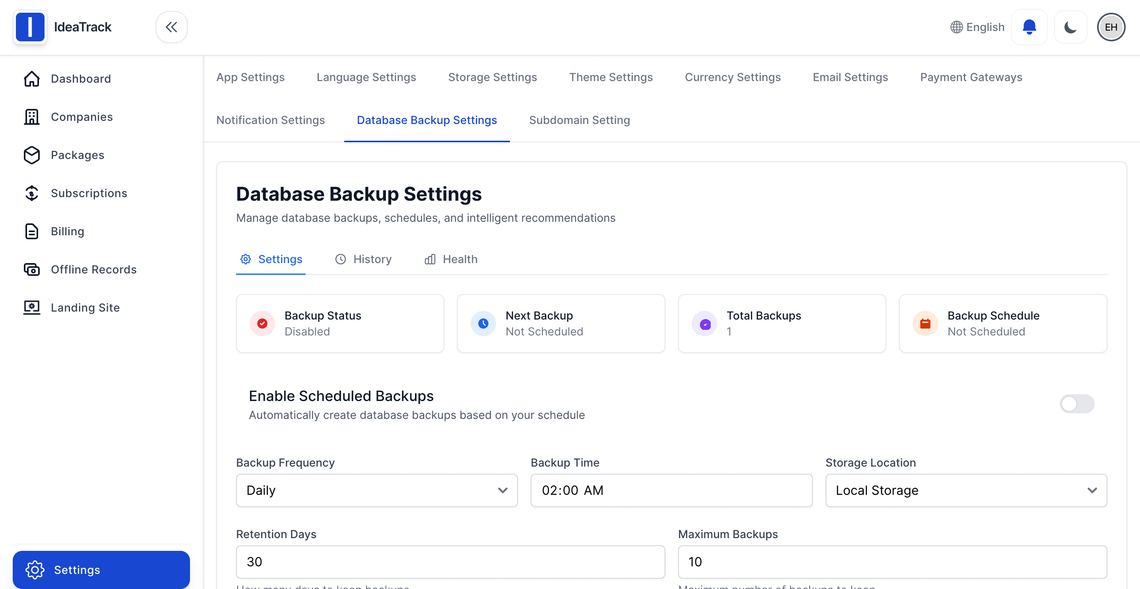Toggle dark mode moon icon
The image size is (1140, 589).
pos(1070,27)
